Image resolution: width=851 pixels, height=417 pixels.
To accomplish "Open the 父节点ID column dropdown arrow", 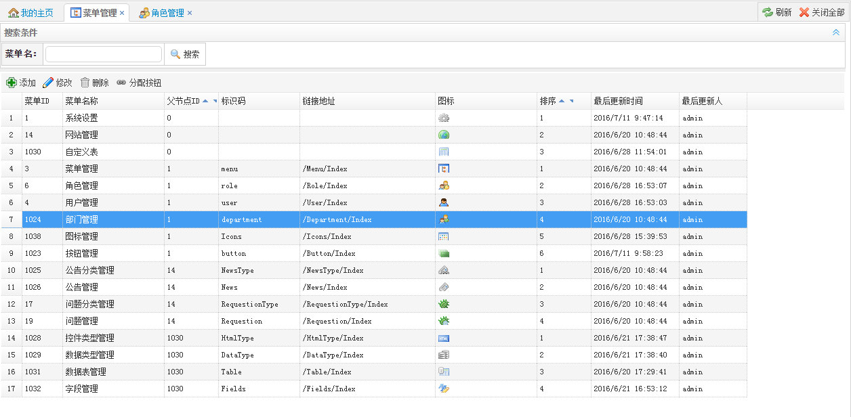I will click(x=215, y=102).
